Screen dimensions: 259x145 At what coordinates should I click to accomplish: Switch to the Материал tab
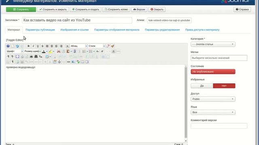point(14,30)
